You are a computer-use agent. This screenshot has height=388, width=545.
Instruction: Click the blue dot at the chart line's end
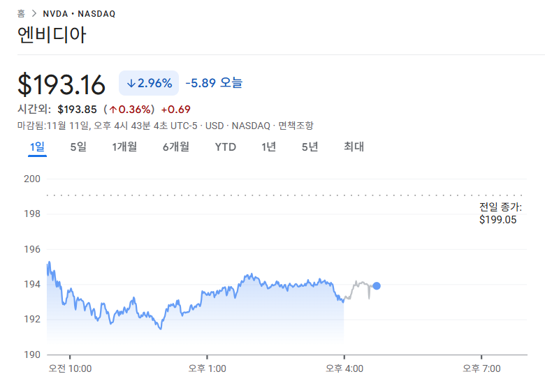(x=377, y=285)
